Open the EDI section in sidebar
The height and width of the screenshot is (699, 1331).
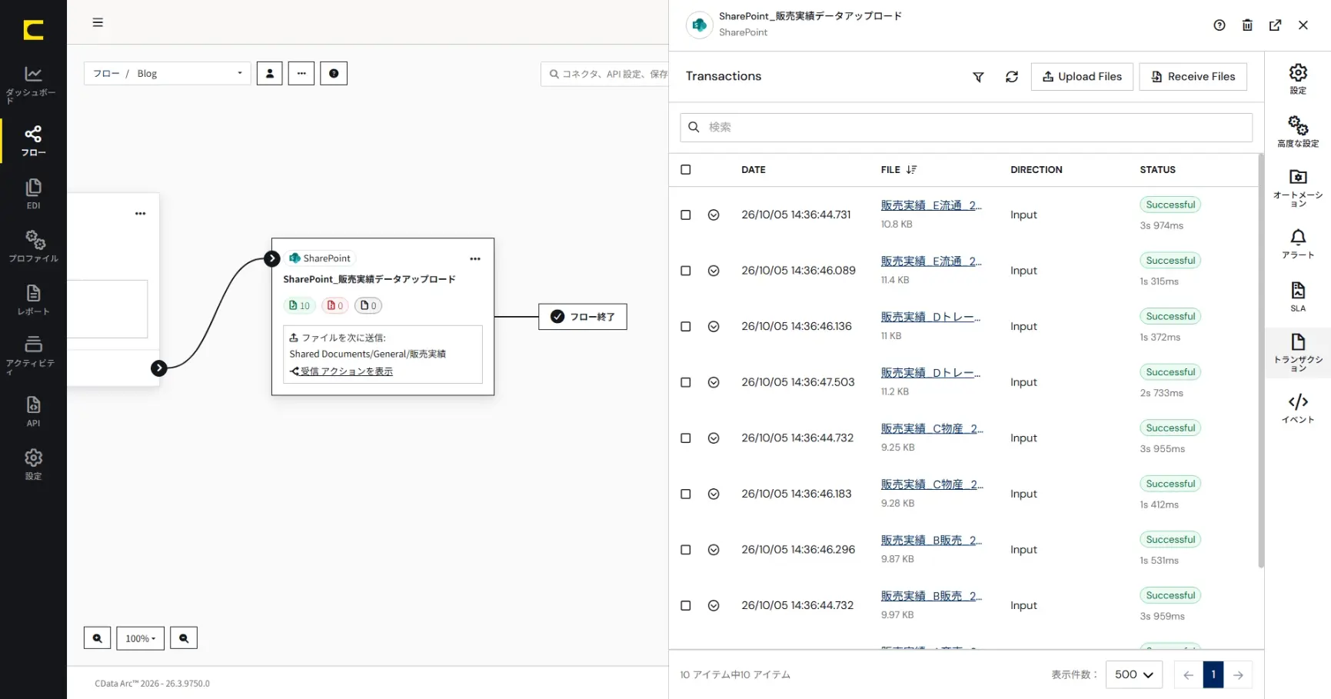click(x=33, y=194)
